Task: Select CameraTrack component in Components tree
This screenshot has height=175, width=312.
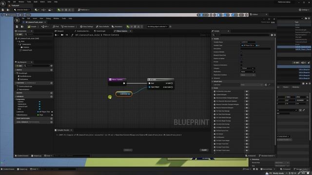Action: 27,50
